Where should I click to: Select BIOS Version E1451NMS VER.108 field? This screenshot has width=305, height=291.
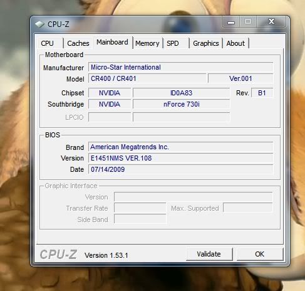pos(181,158)
